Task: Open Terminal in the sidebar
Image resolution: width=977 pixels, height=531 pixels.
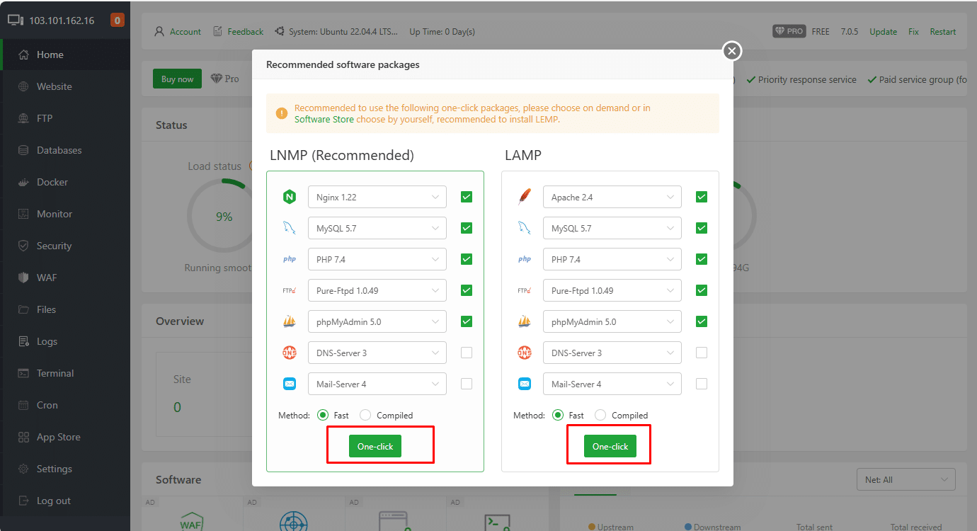Action: (x=65, y=373)
